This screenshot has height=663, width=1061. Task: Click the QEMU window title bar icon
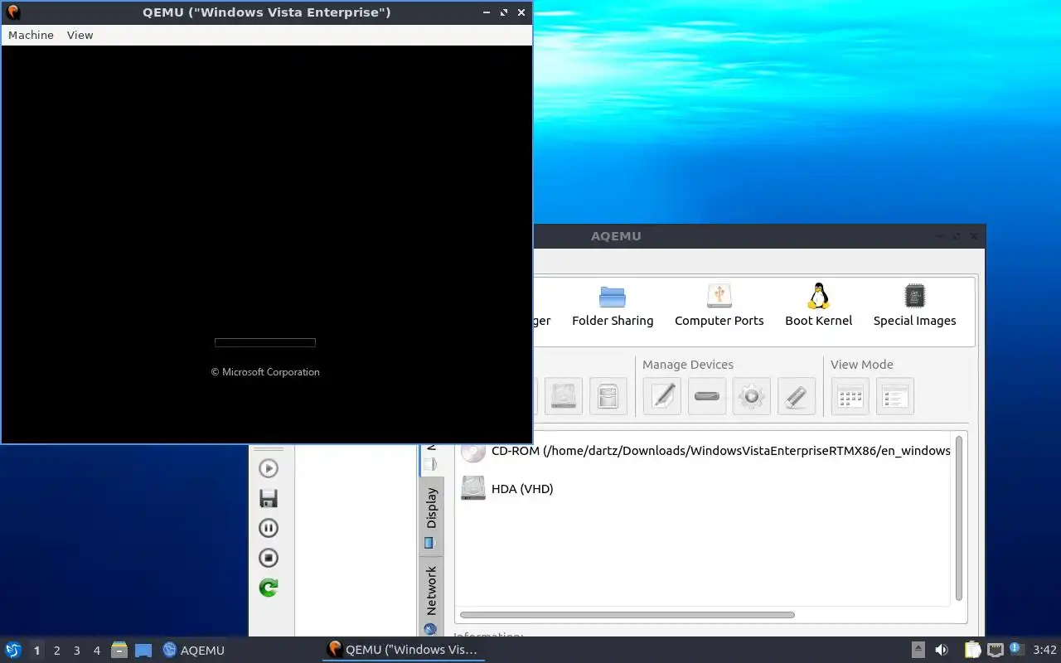[12, 12]
